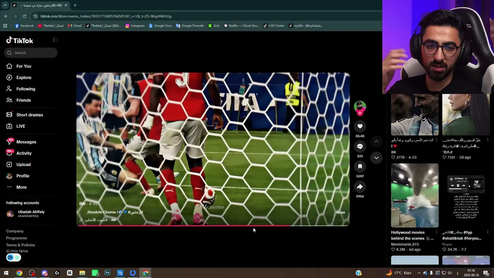This screenshot has height=278, width=494.
Task: Open the Windows notification center
Action: tap(486, 273)
